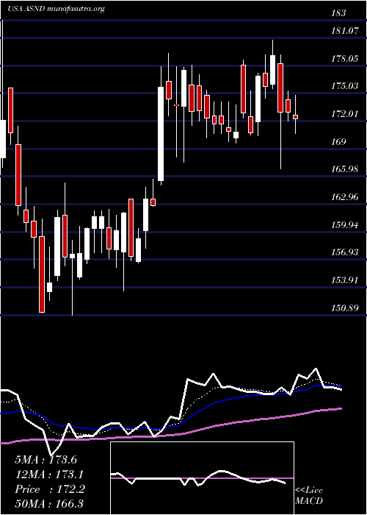Select the 165.98 price axis label
This screenshot has width=367, height=515.
coord(344,169)
